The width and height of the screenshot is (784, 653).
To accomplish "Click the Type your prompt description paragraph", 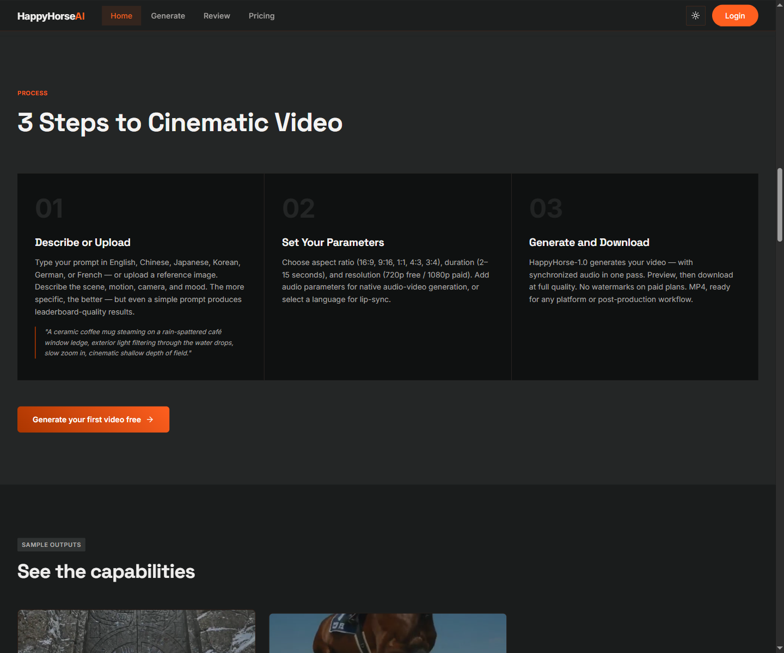I will pos(140,287).
